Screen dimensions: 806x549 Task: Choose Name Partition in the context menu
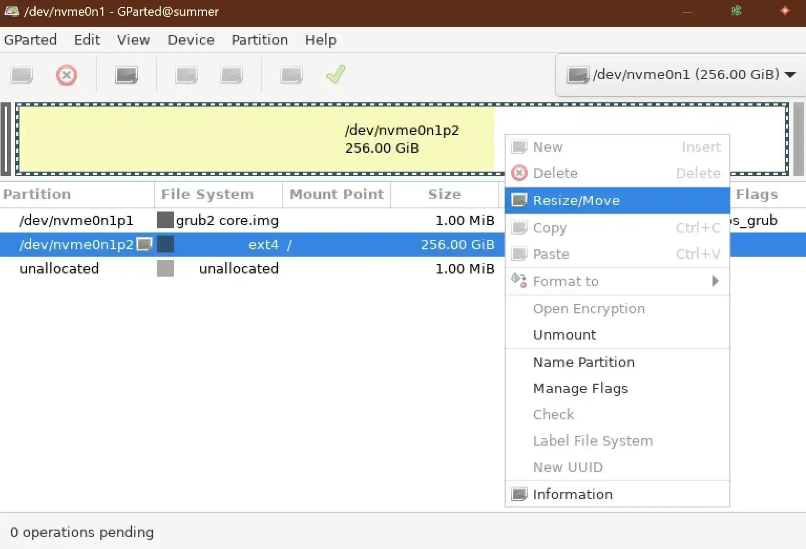click(x=617, y=362)
